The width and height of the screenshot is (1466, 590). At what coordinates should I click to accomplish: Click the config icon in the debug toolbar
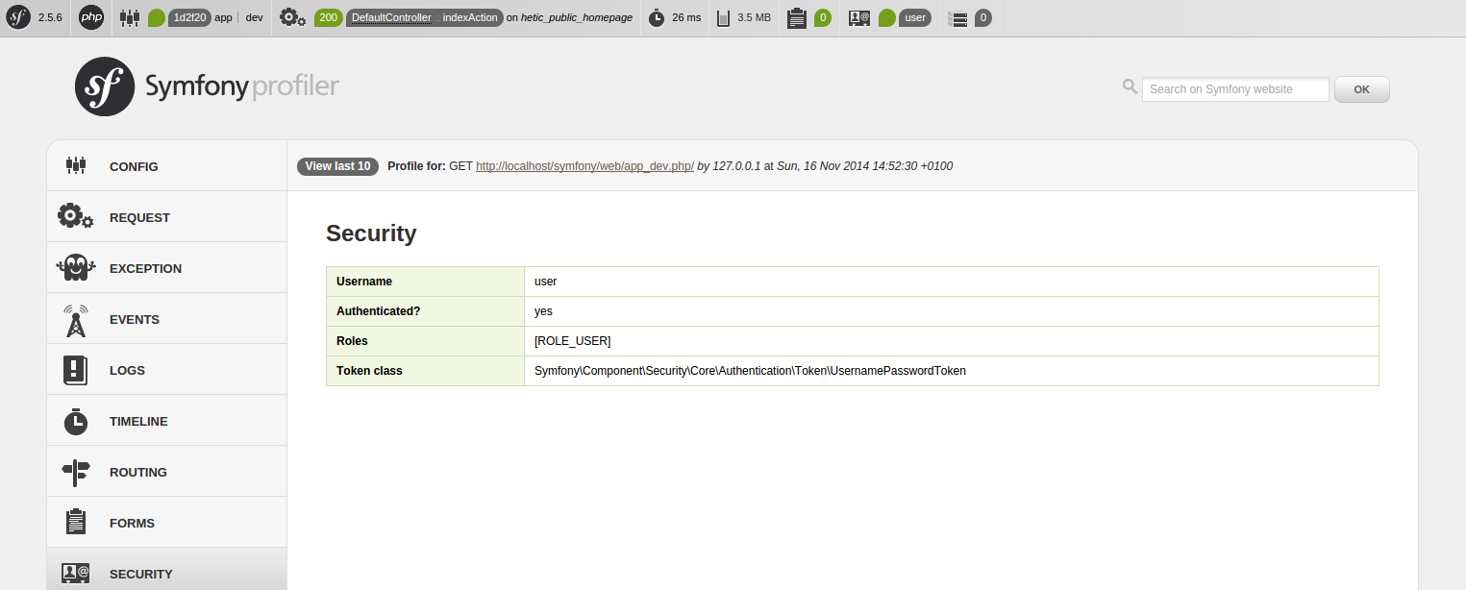click(x=130, y=17)
